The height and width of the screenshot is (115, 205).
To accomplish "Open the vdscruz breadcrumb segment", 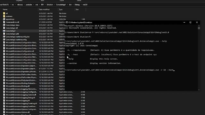I will [20, 5].
